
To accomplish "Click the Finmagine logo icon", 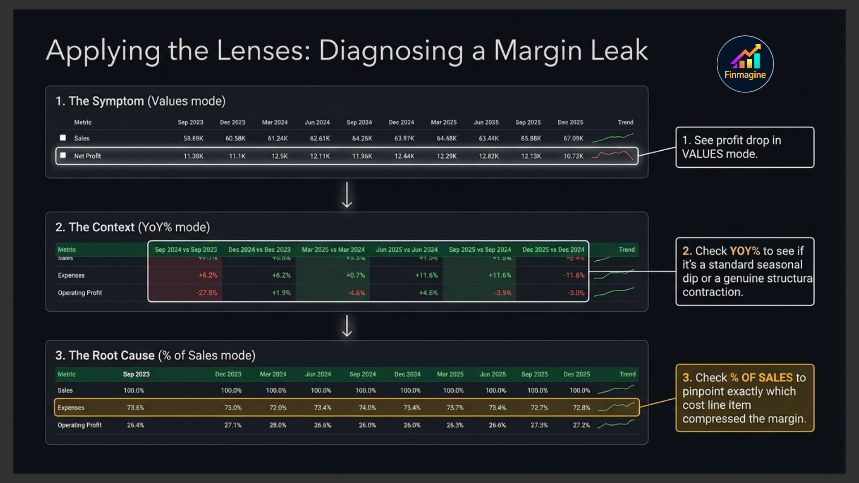I will coord(744,64).
